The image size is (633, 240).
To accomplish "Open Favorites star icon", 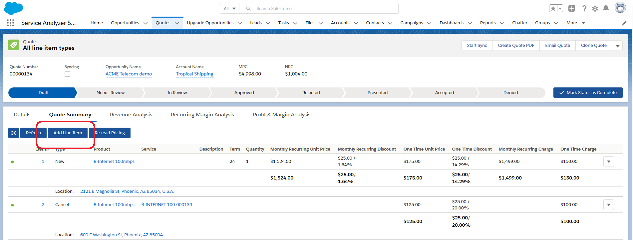I will pyautogui.click(x=553, y=8).
